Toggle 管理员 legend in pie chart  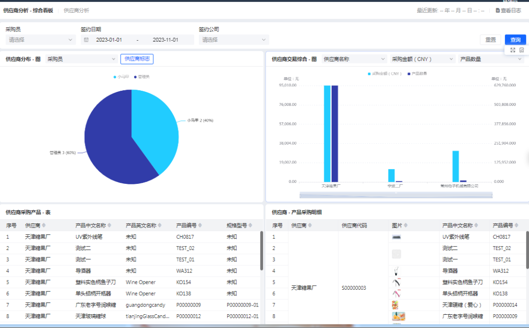point(142,76)
